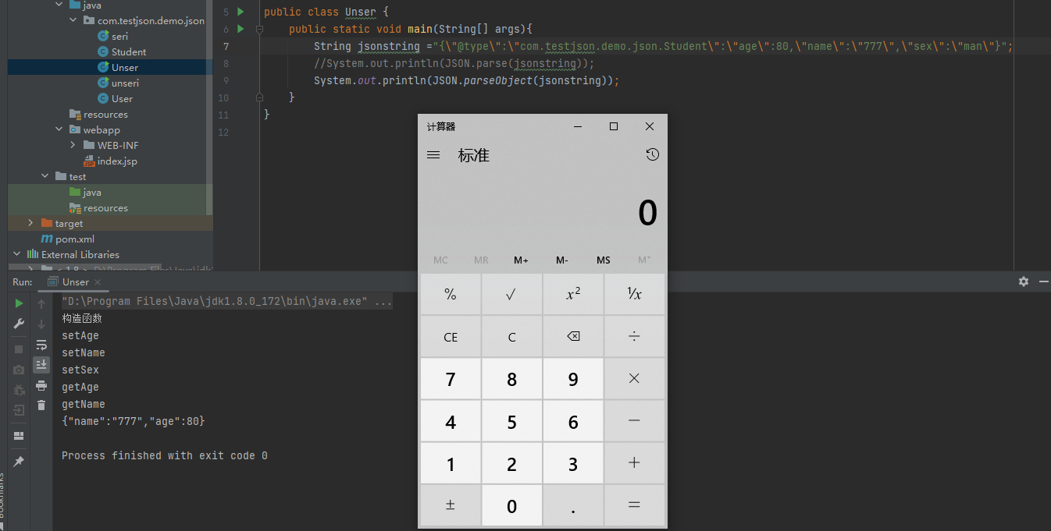Image resolution: width=1051 pixels, height=531 pixels.
Task: Click calculator square root key
Action: [x=511, y=294]
